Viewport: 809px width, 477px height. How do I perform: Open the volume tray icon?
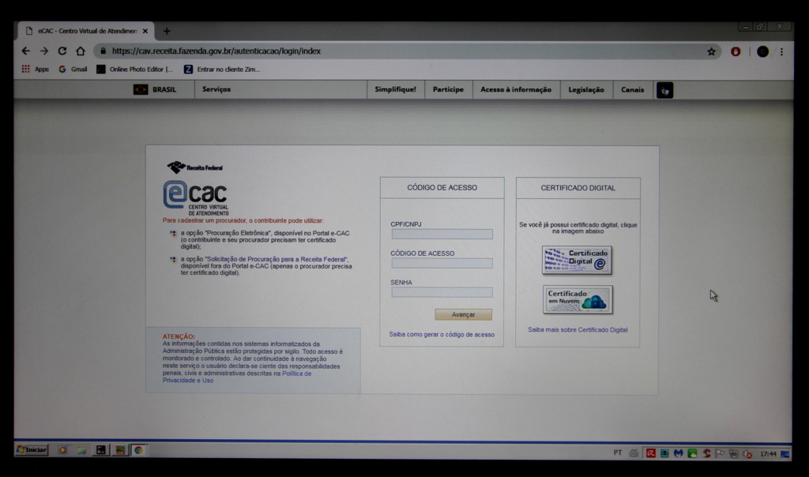[747, 454]
